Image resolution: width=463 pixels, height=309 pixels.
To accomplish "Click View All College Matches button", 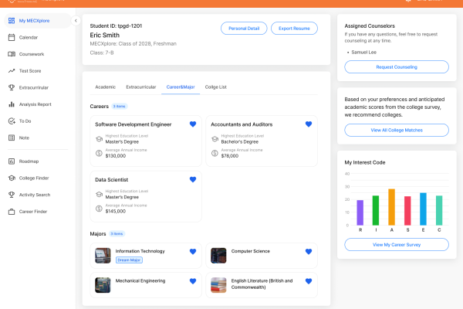I will coord(397,130).
